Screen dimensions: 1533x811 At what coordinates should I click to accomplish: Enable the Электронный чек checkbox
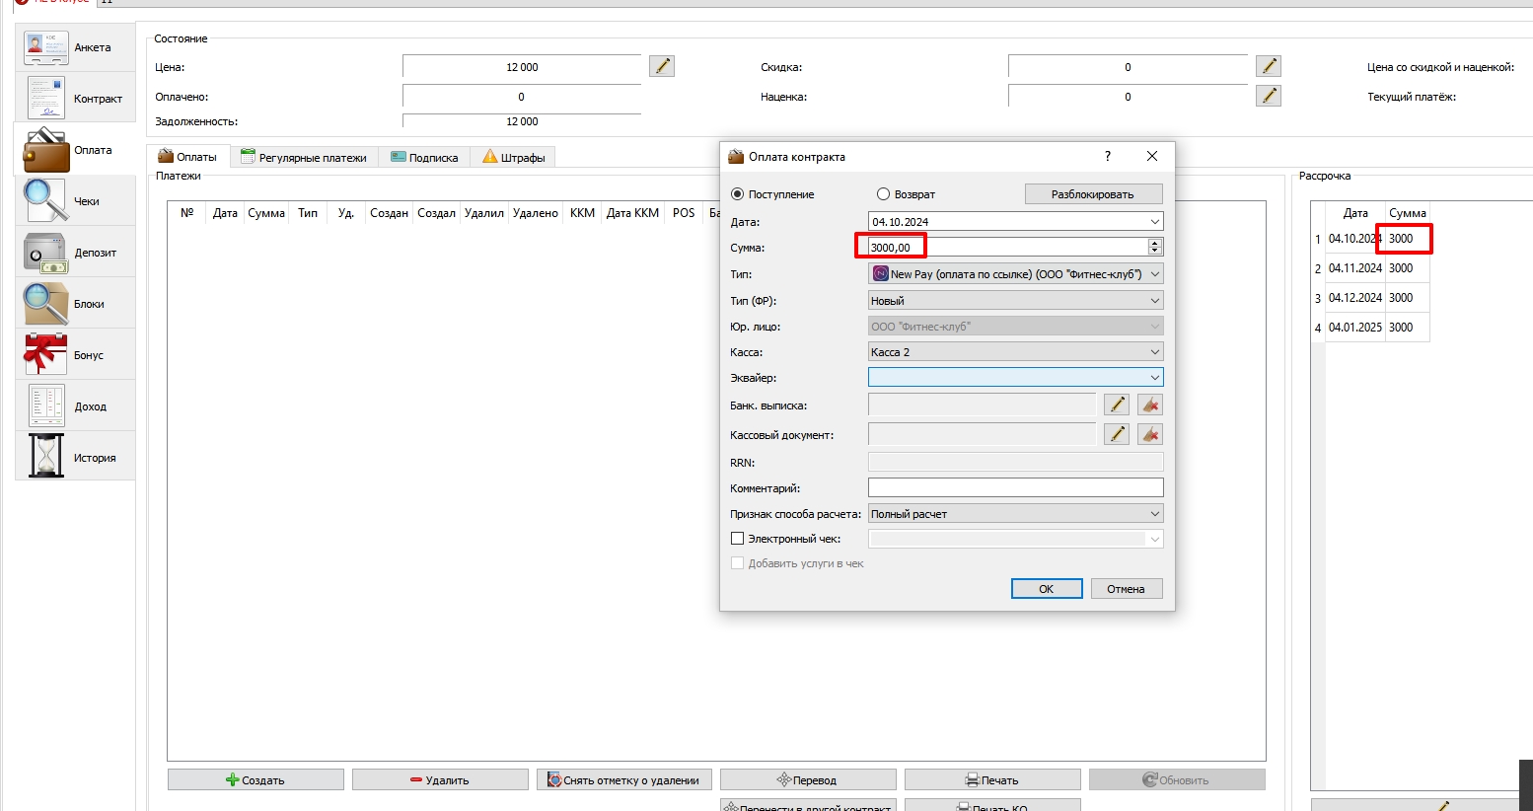[x=737, y=539]
